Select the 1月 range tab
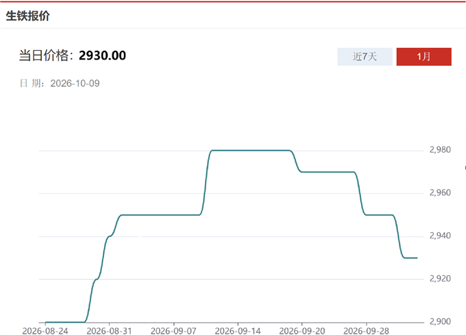Viewport: 466px width, 335px height. click(424, 56)
